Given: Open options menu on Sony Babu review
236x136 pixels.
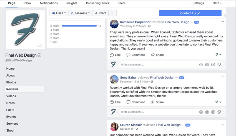Looking at the screenshot, I should click(222, 77).
